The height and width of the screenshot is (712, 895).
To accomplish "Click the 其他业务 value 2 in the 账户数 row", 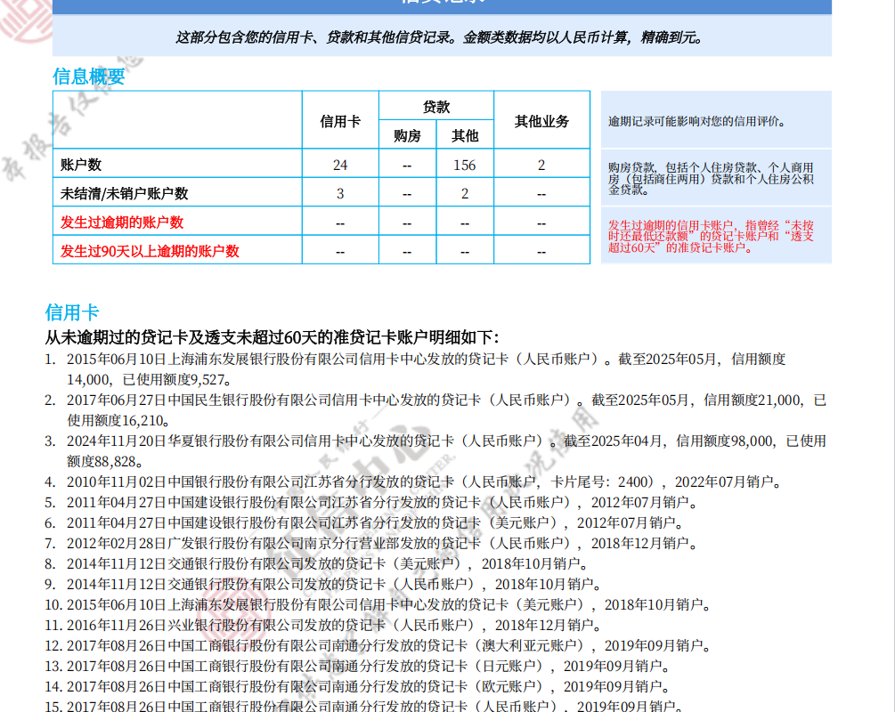I will tap(541, 166).
